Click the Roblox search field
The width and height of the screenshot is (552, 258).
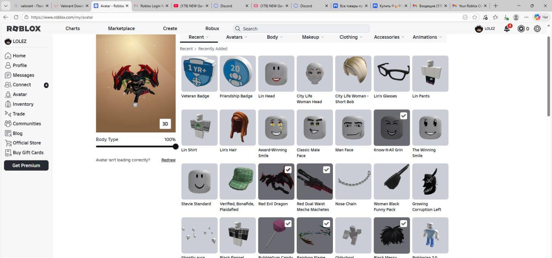pyautogui.click(x=302, y=29)
